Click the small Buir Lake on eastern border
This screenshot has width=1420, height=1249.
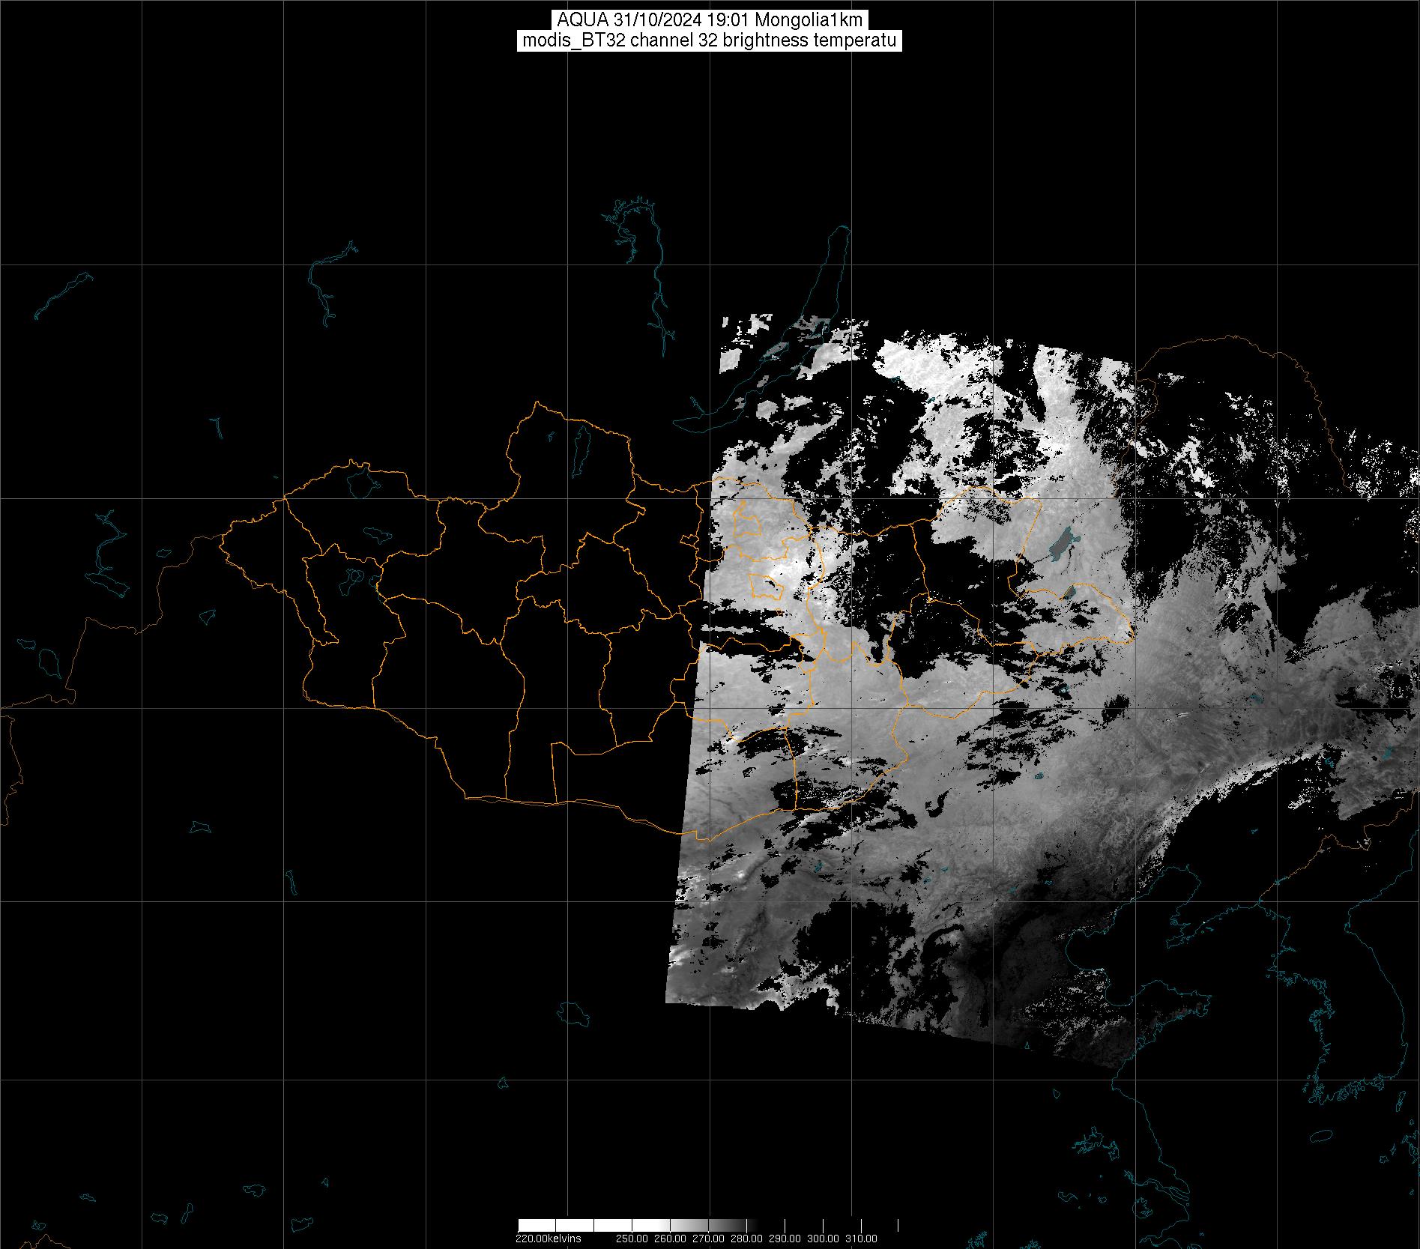pyautogui.click(x=1069, y=593)
